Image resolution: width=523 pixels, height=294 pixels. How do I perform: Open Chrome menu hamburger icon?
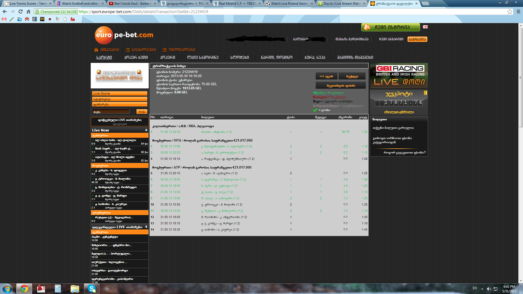click(x=518, y=11)
